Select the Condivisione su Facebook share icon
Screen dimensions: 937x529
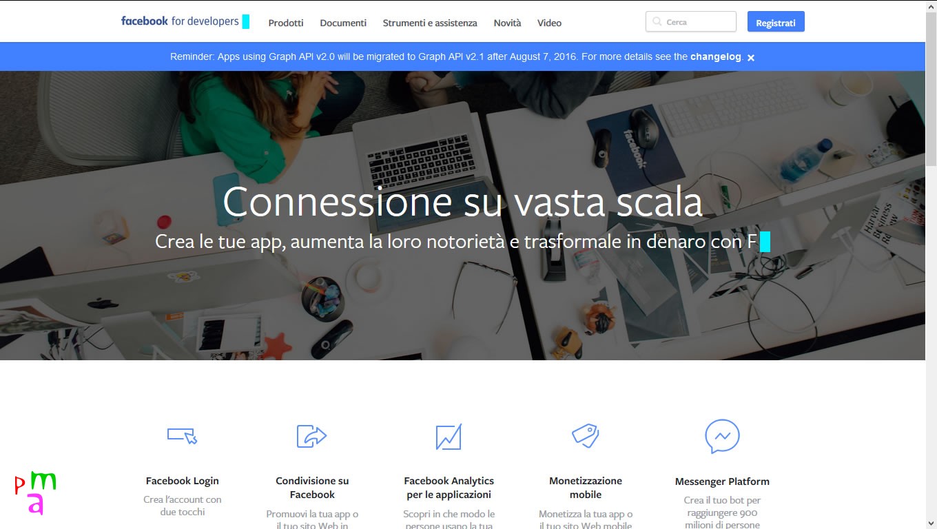311,436
